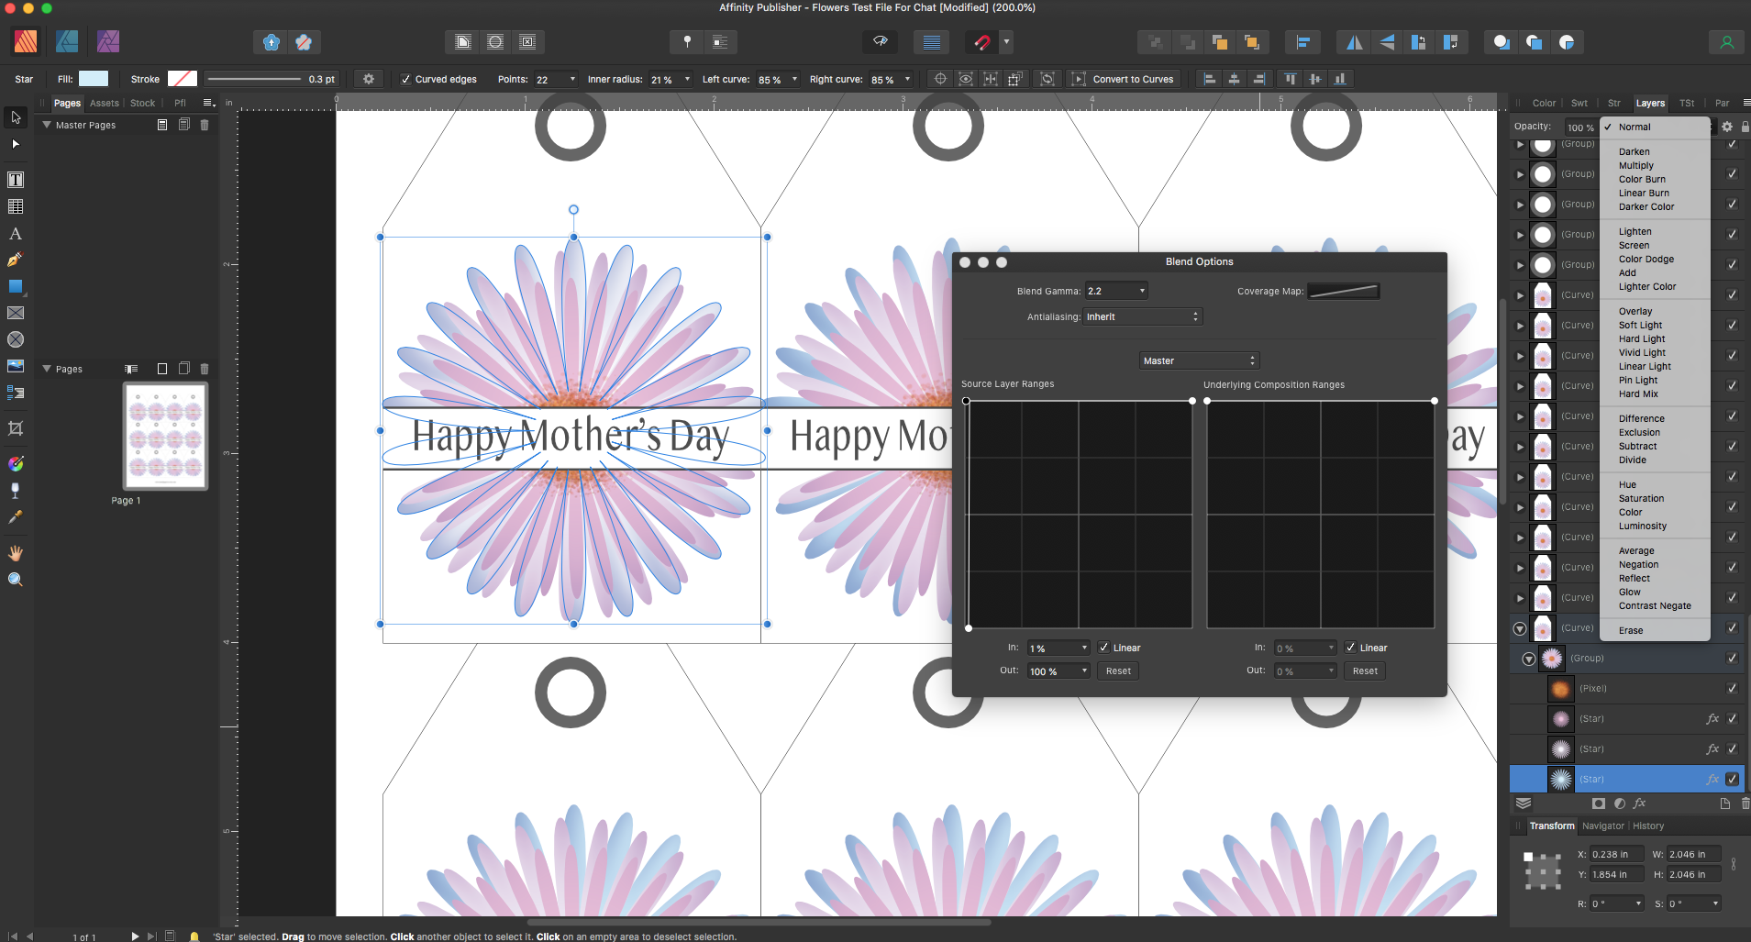Select the Place Image tool

point(16,366)
